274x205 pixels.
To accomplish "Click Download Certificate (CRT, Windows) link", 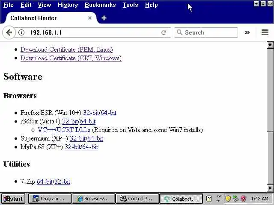I will point(71,58).
